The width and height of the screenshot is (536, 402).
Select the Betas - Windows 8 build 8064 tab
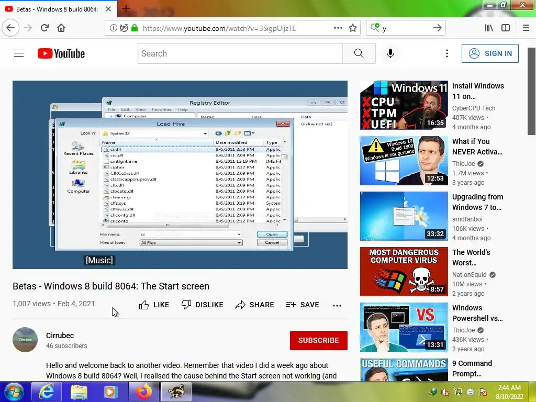(59, 9)
